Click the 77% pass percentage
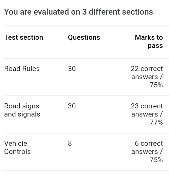The width and height of the screenshot is (169, 175). coord(156,122)
